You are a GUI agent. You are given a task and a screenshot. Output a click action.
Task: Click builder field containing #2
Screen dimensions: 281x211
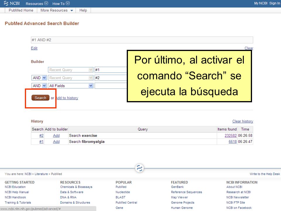coord(111,78)
